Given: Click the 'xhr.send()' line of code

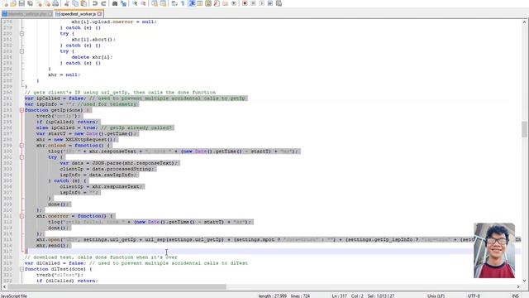Looking at the screenshot, I should [54, 245].
